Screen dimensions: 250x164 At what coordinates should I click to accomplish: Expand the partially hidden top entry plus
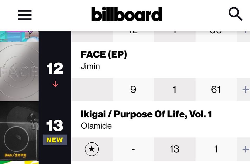pyautogui.click(x=245, y=33)
